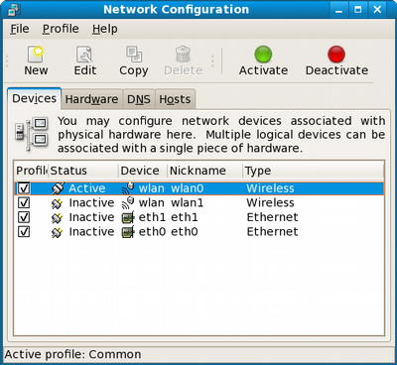Click the Inactive status text for eth0
The height and width of the screenshot is (365, 397).
click(91, 232)
